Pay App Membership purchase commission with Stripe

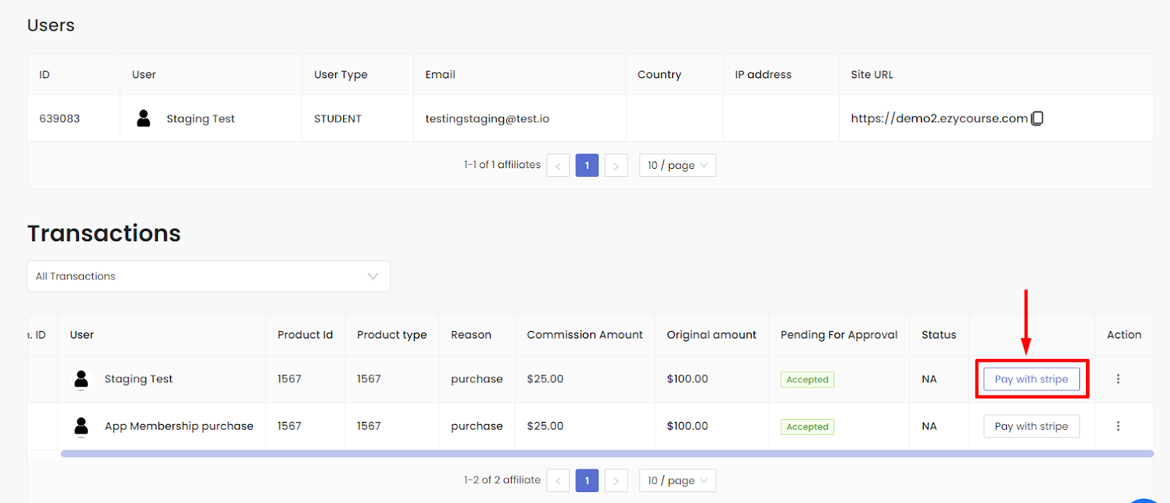pyautogui.click(x=1031, y=426)
